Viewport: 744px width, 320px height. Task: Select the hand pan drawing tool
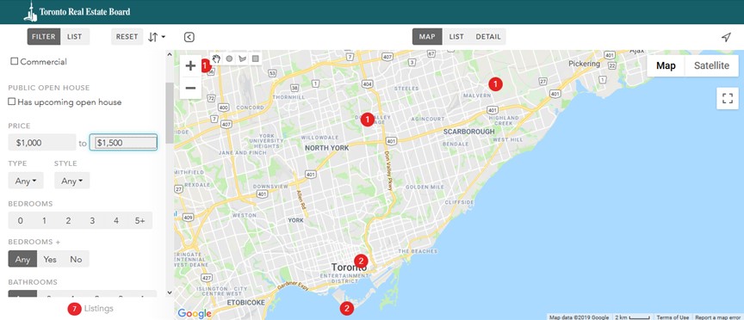(x=216, y=58)
